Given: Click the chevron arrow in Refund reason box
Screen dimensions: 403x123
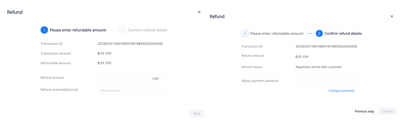Looking at the screenshot, I should point(158,91).
